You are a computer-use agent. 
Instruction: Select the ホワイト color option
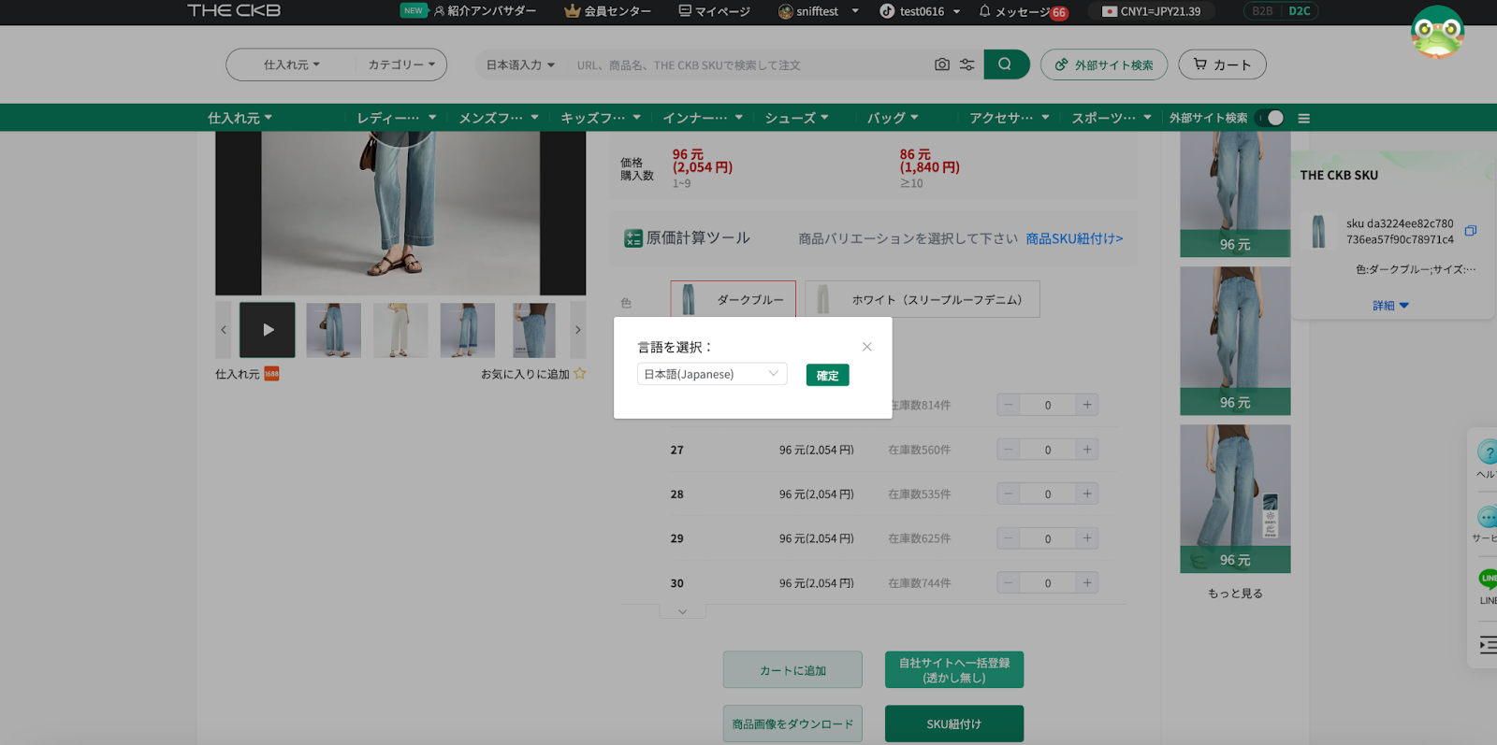(x=923, y=299)
